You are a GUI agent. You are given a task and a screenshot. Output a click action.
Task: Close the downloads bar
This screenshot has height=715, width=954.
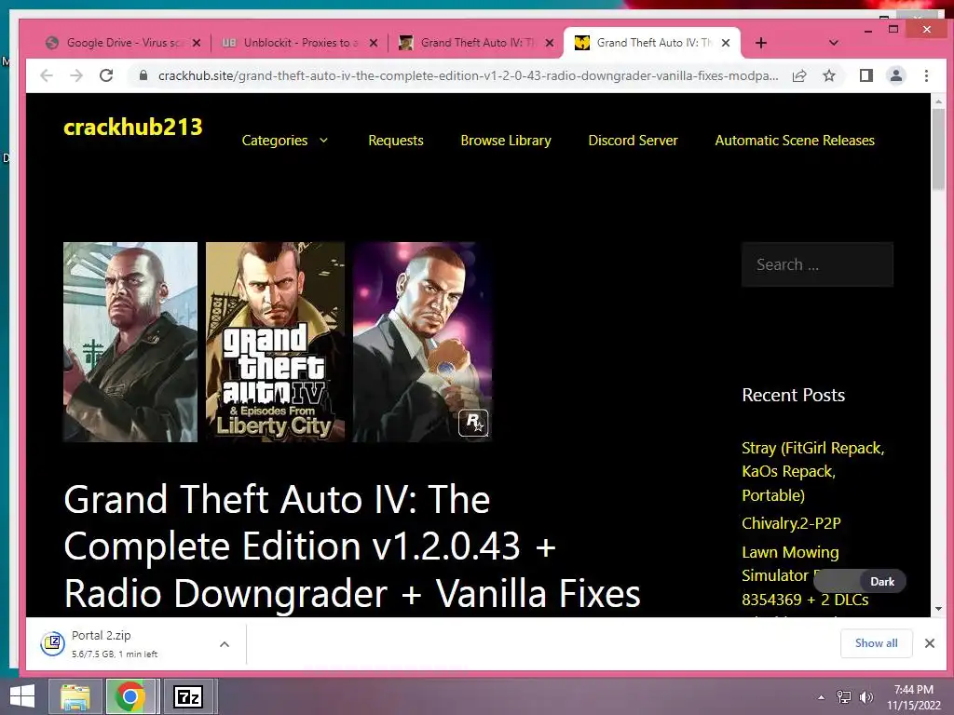click(929, 643)
